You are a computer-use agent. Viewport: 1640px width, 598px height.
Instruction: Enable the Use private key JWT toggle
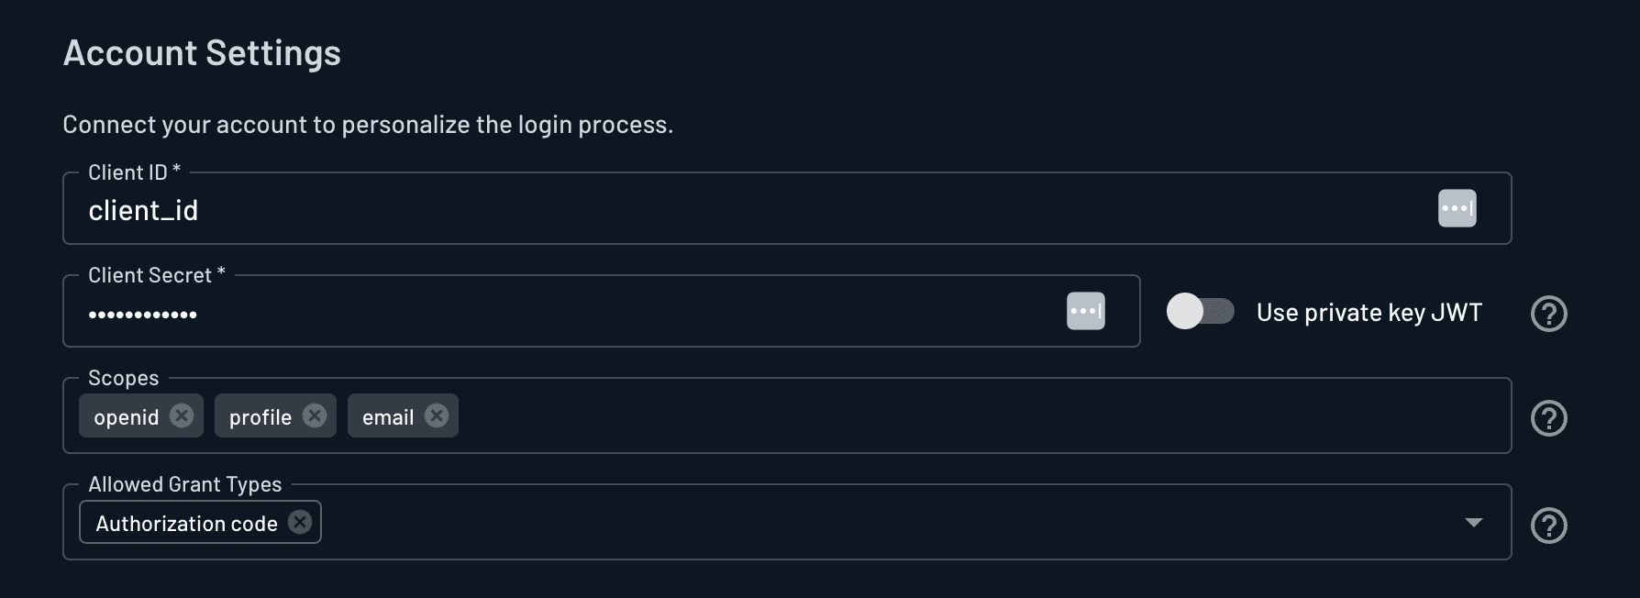[1200, 312]
